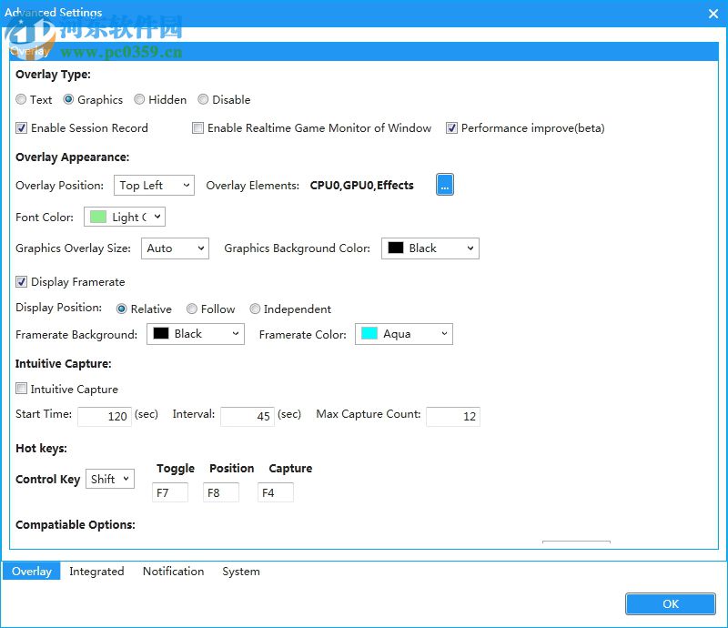Switch to the Integrated tab
Viewport: 728px width, 628px height.
pos(96,571)
